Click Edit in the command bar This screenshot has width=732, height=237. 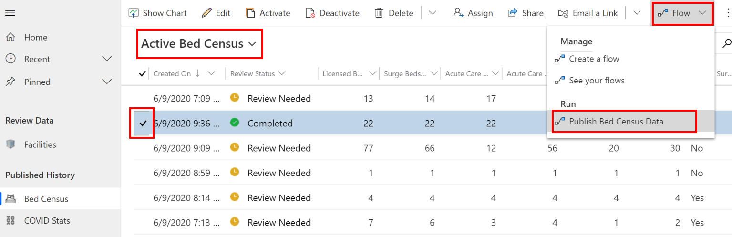[216, 13]
